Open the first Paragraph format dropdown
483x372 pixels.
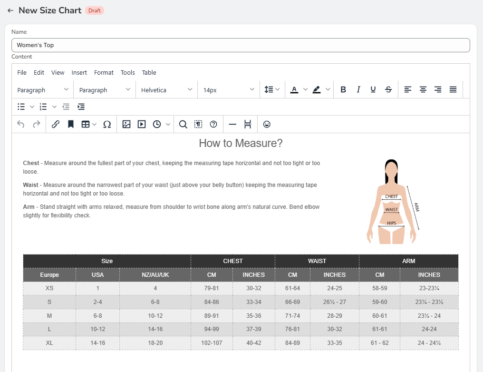click(42, 90)
